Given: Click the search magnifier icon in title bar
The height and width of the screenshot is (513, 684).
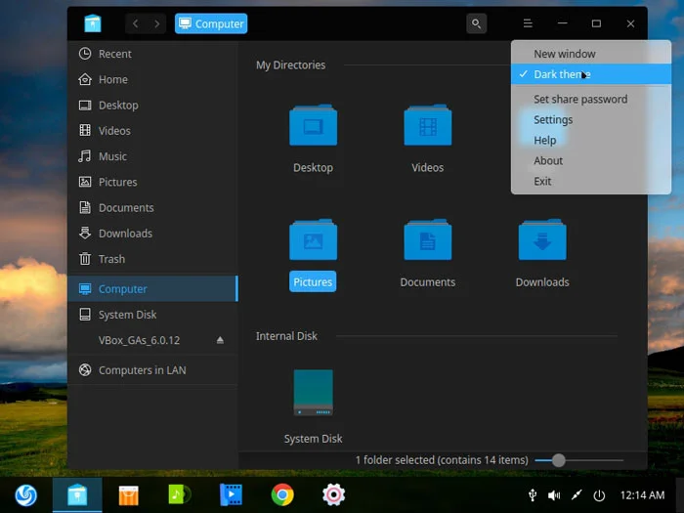Looking at the screenshot, I should 476,23.
